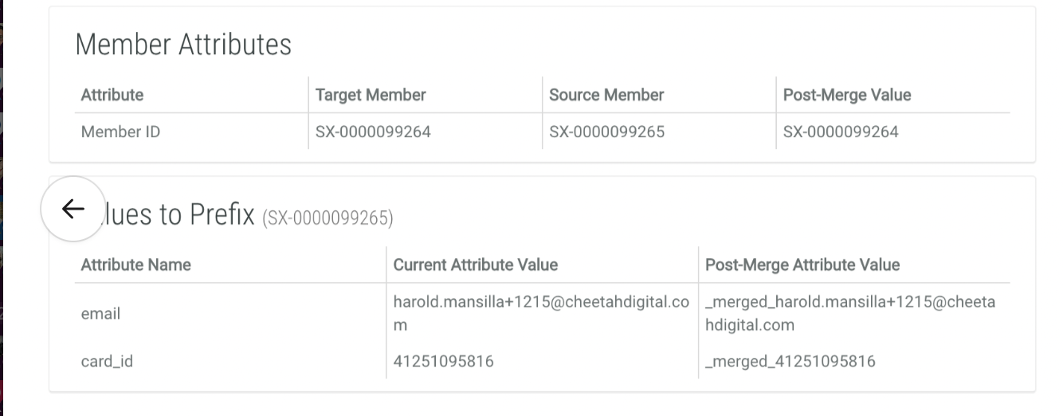Image resolution: width=1063 pixels, height=416 pixels.
Task: Click the Post-Merge Attribute Value header
Action: pos(802,265)
